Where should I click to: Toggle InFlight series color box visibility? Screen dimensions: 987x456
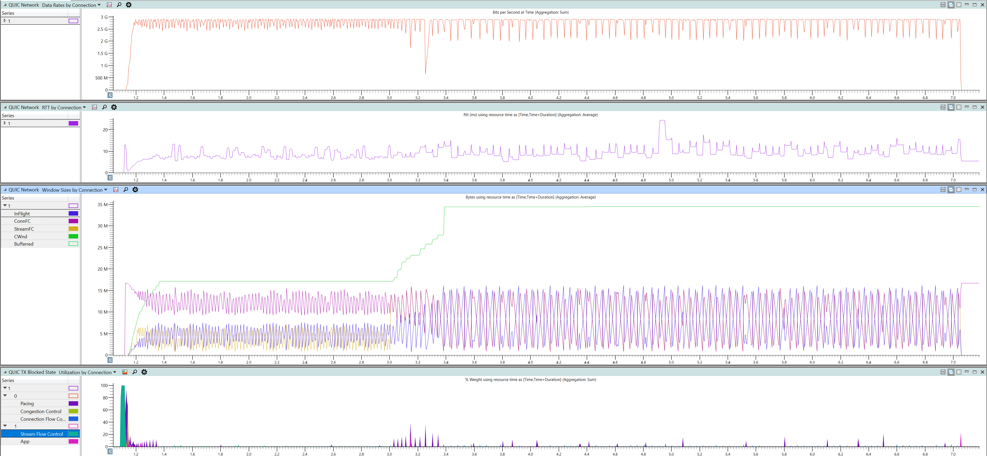coord(73,214)
